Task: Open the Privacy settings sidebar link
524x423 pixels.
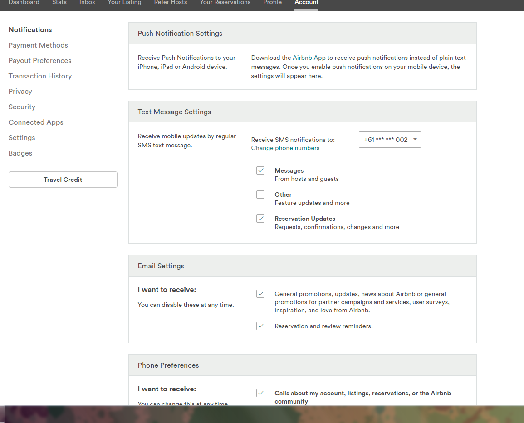Action: (x=20, y=92)
